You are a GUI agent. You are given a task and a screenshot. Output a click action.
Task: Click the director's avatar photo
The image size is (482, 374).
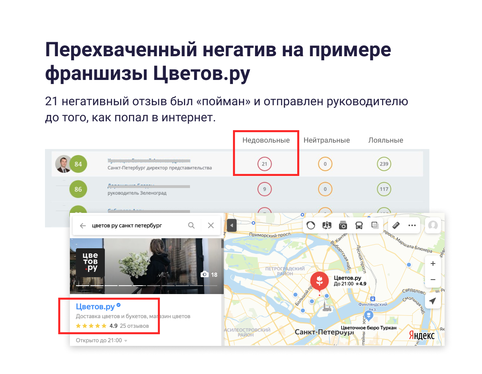coord(63,164)
